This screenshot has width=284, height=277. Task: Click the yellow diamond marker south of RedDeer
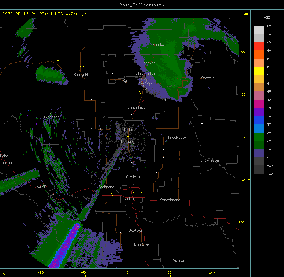click(140, 92)
